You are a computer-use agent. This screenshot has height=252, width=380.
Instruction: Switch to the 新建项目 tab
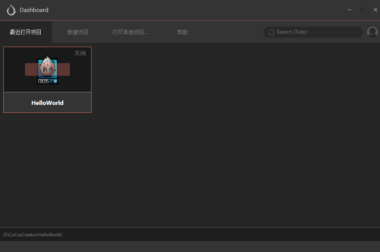tap(78, 32)
